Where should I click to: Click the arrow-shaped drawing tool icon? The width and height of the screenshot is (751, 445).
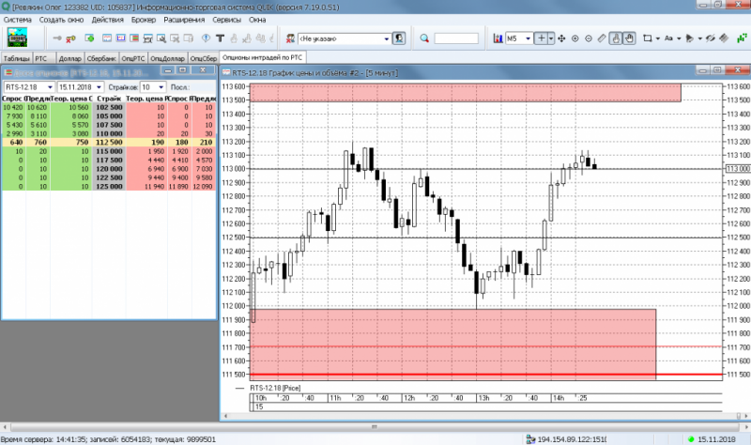point(690,38)
